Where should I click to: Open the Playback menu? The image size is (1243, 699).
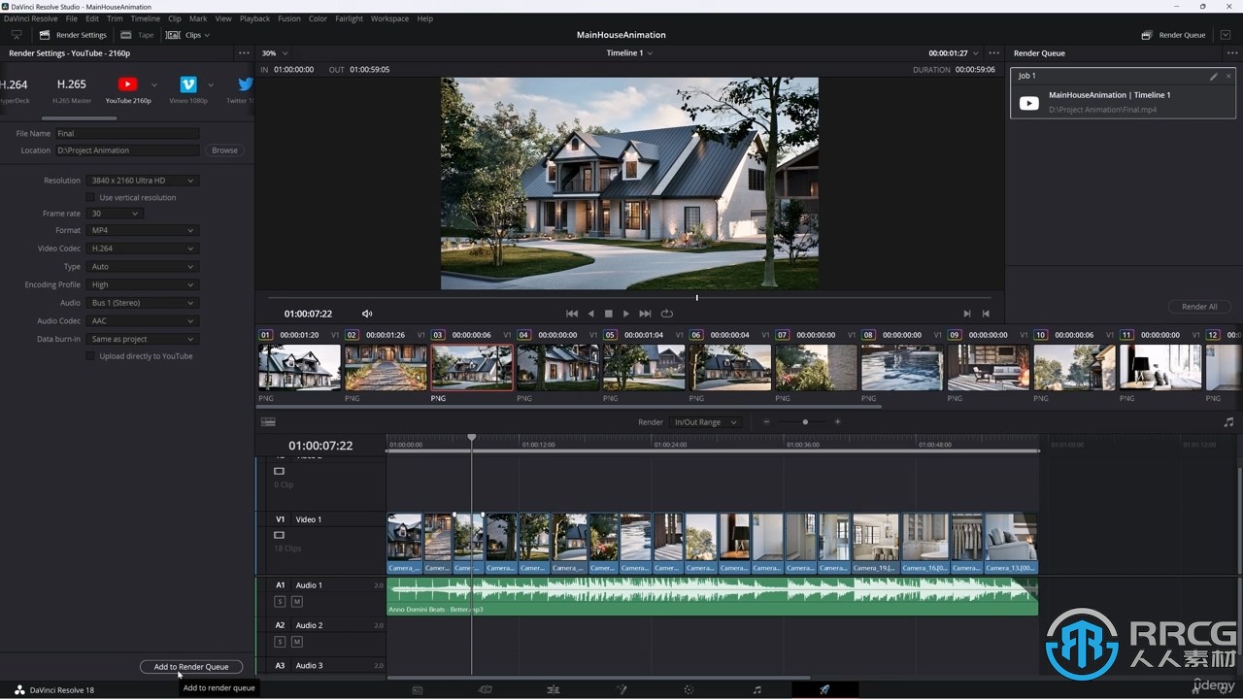(255, 18)
